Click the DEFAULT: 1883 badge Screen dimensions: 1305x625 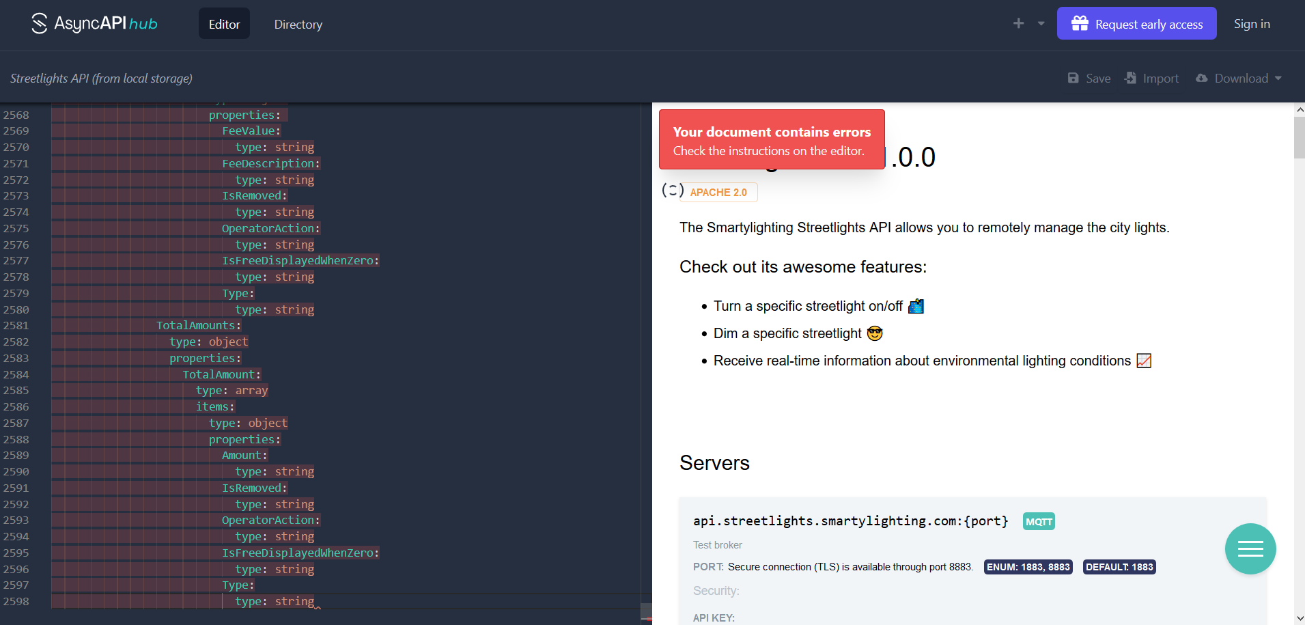[1119, 567]
